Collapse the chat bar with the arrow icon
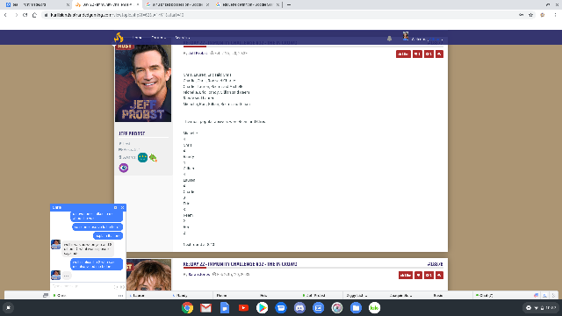Screen dimensions: 562x316 [x=553, y=296]
